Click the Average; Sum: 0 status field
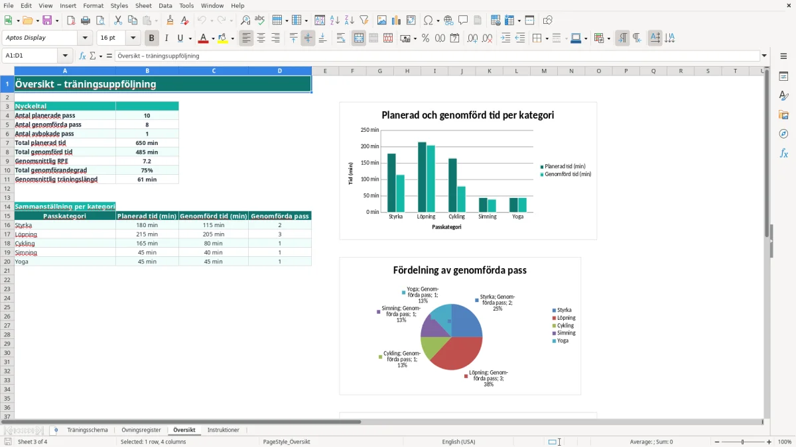The width and height of the screenshot is (796, 447). 651,442
